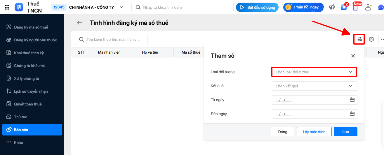Viewport: 384px width, 155px height.
Task: Open Quyết toán thuế sidebar item
Action: (28, 104)
